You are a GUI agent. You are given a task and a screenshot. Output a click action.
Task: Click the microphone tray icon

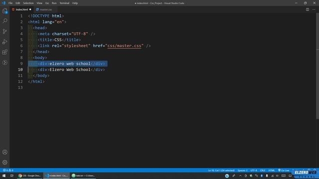267,176
